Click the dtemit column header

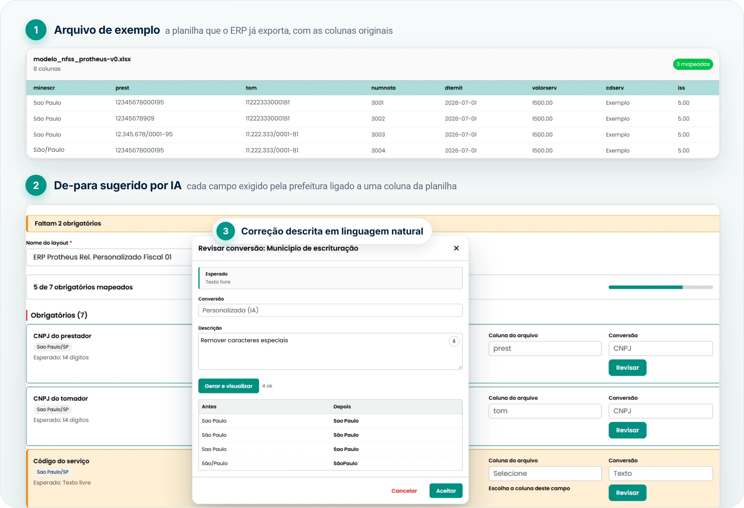pos(453,88)
